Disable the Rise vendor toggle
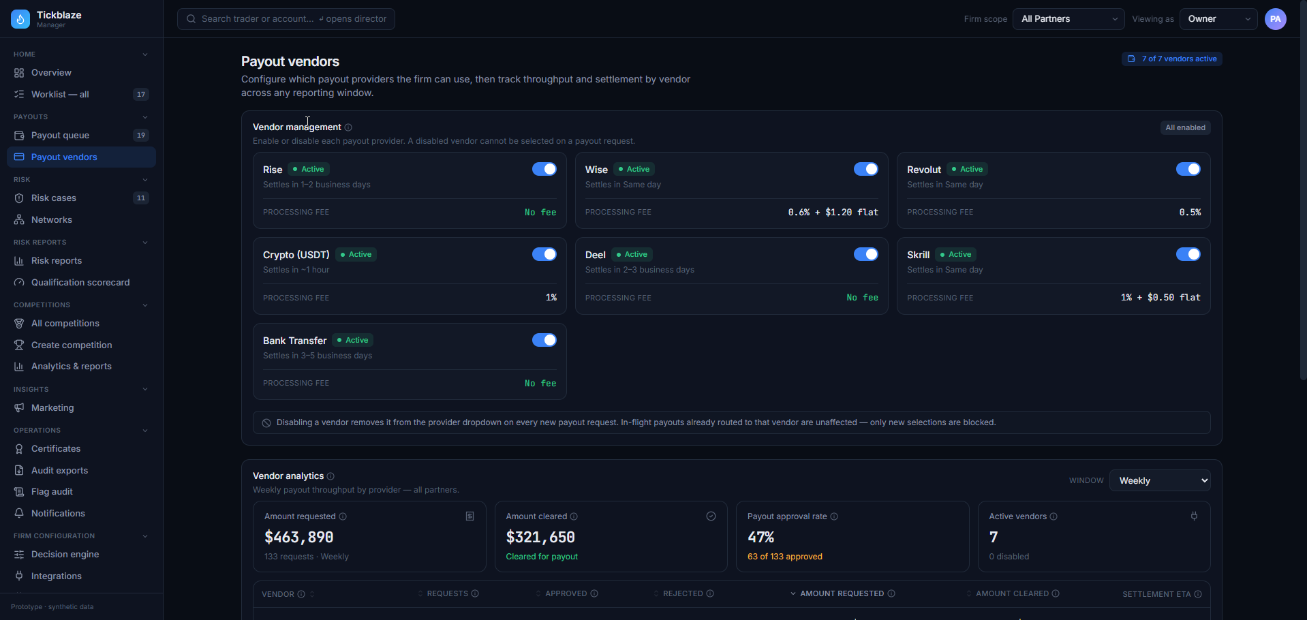 tap(544, 169)
